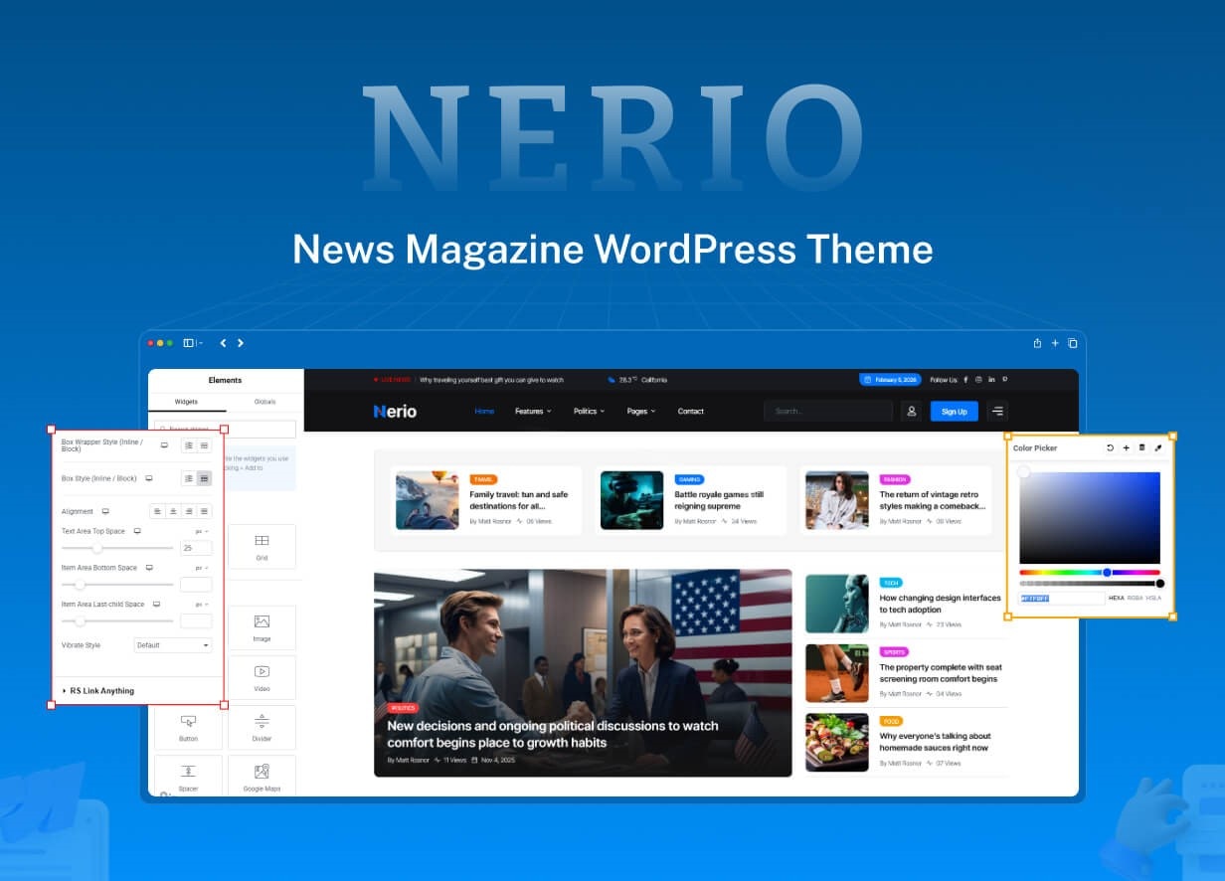Viewport: 1225px width, 881px height.
Task: Switch to the Globals tab
Action: click(266, 402)
